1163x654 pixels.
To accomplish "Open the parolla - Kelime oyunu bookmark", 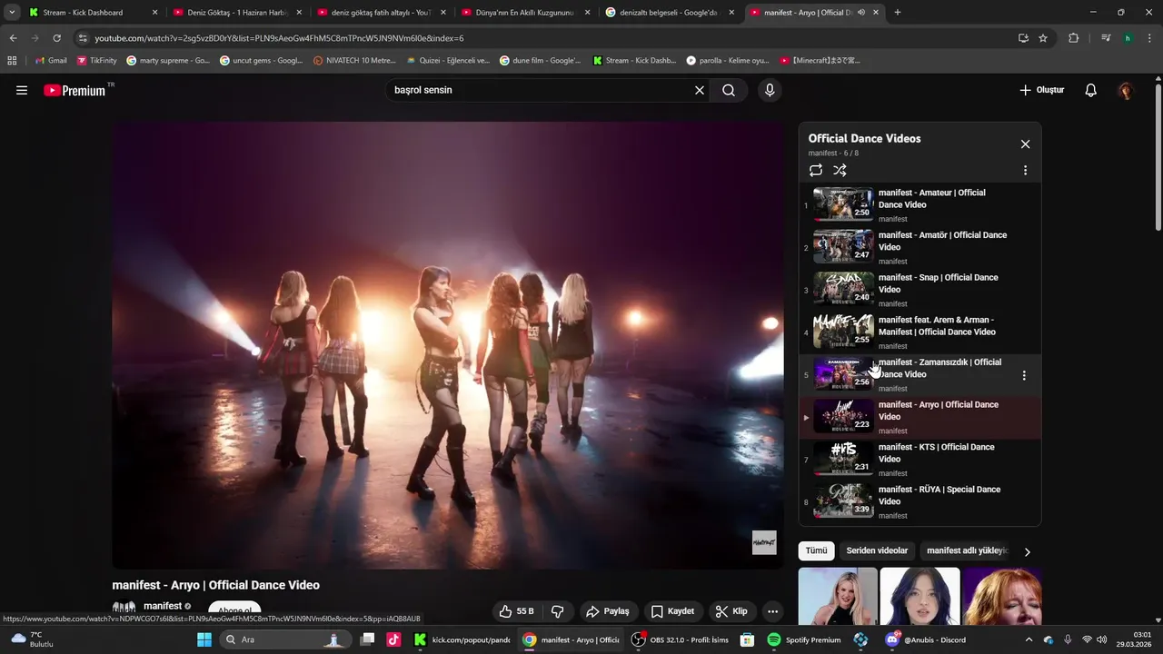I will tap(728, 60).
